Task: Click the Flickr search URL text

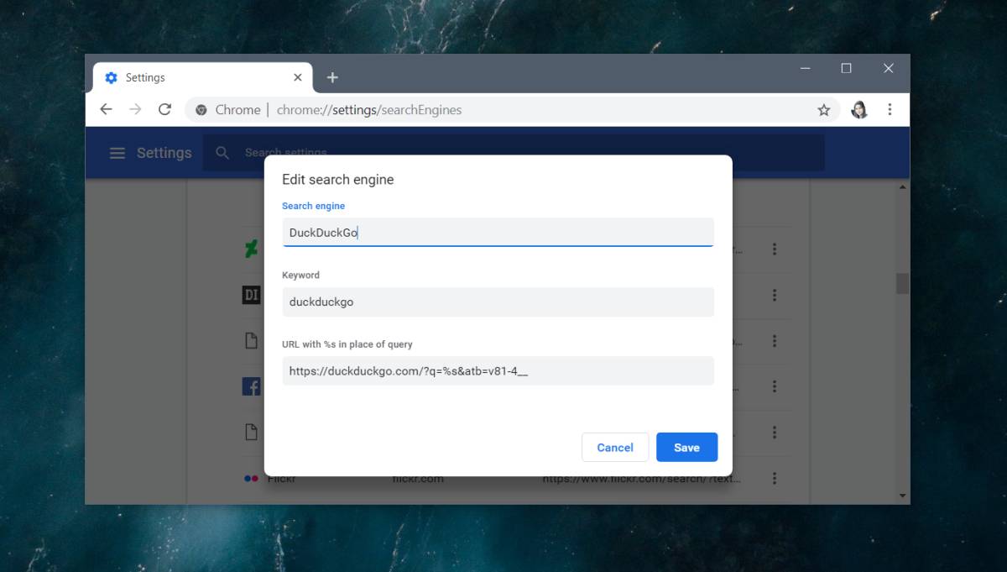Action: click(641, 479)
